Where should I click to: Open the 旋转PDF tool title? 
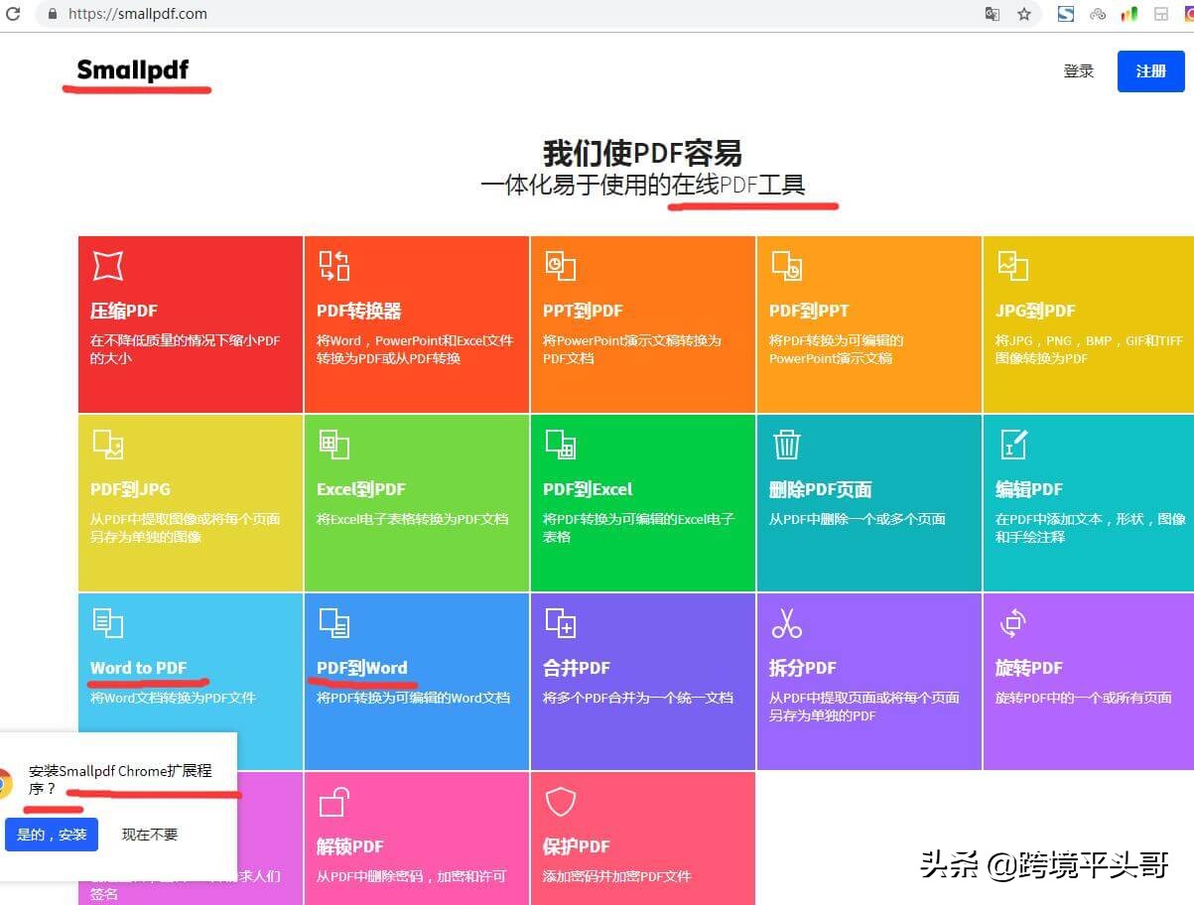(x=1029, y=668)
